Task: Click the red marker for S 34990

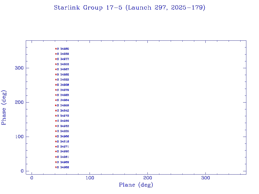Action: pos(56,152)
